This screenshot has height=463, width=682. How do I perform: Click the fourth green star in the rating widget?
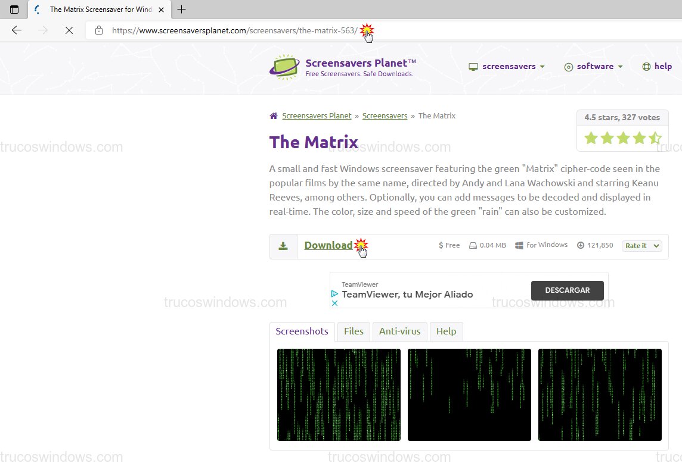point(638,137)
